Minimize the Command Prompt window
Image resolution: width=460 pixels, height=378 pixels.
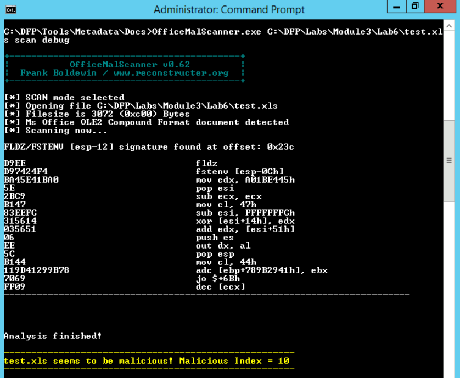(396, 7)
